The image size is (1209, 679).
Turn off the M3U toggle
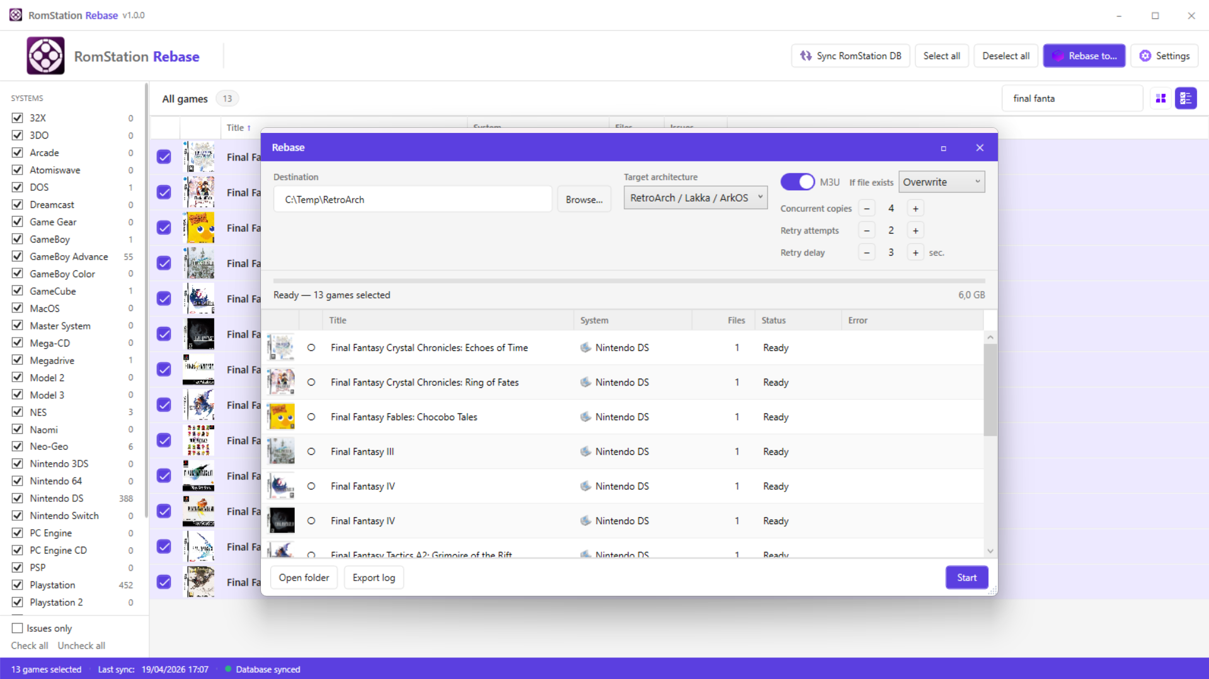(x=797, y=182)
